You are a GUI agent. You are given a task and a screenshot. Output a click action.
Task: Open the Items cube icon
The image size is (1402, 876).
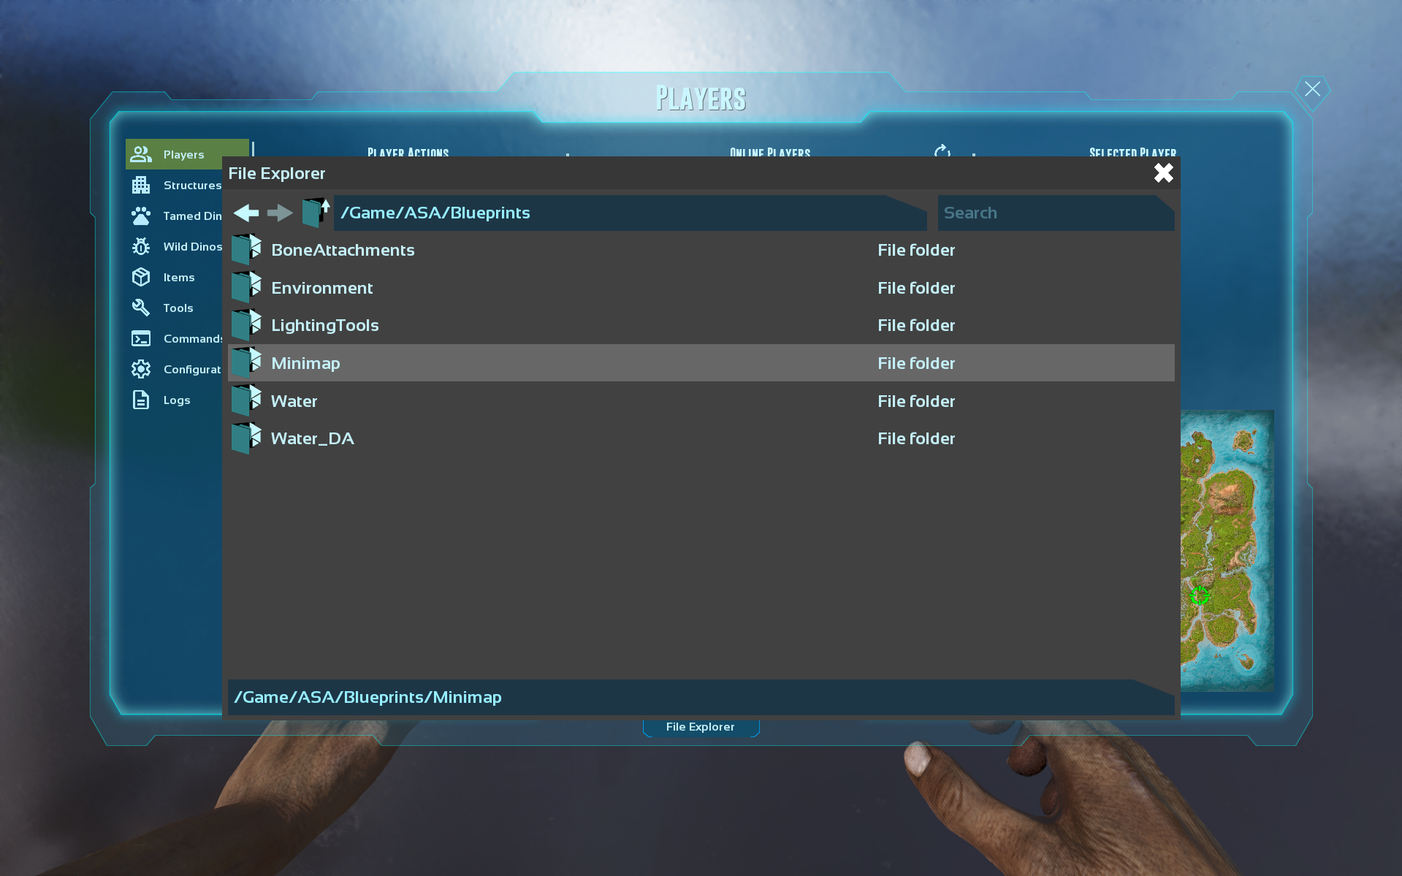[141, 278]
